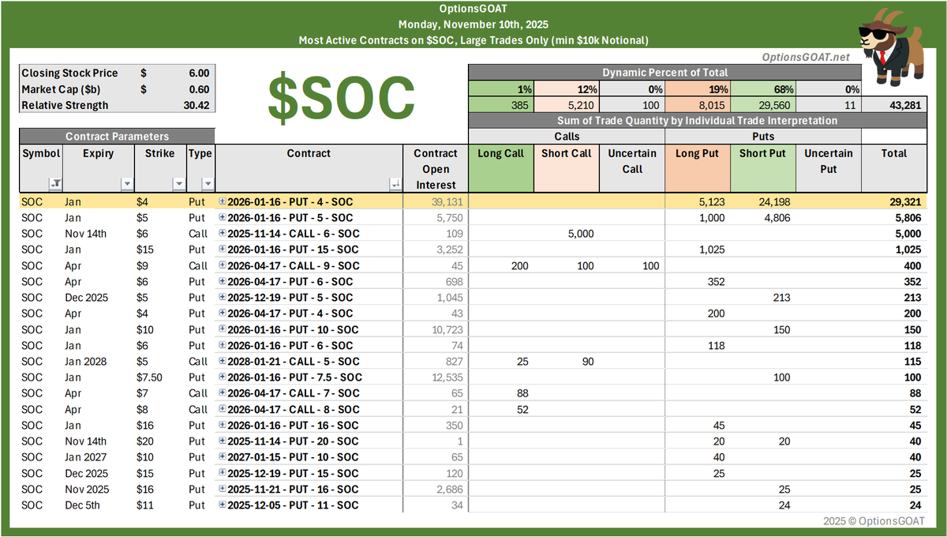Open the Type column filter dropdown
The width and height of the screenshot is (947, 537).
click(207, 184)
